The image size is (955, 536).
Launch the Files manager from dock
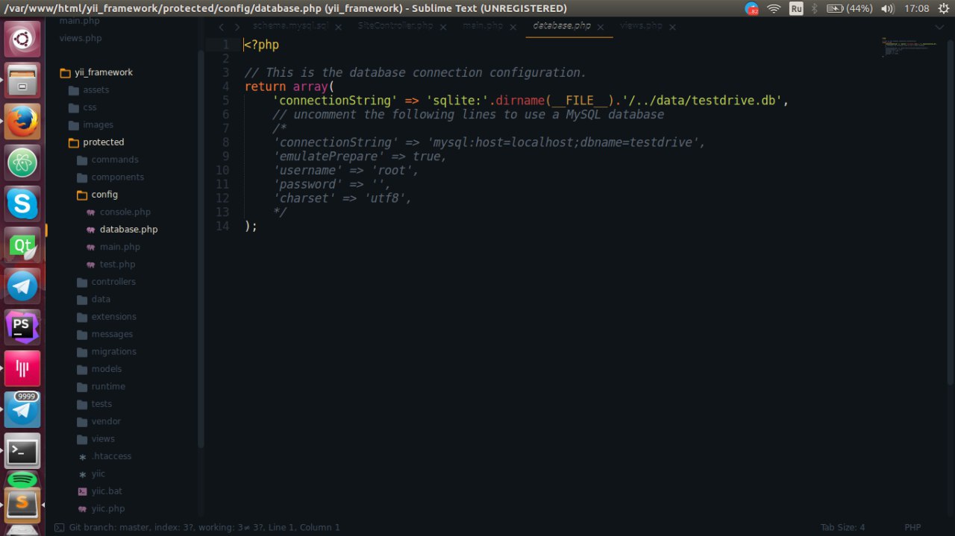pyautogui.click(x=22, y=79)
